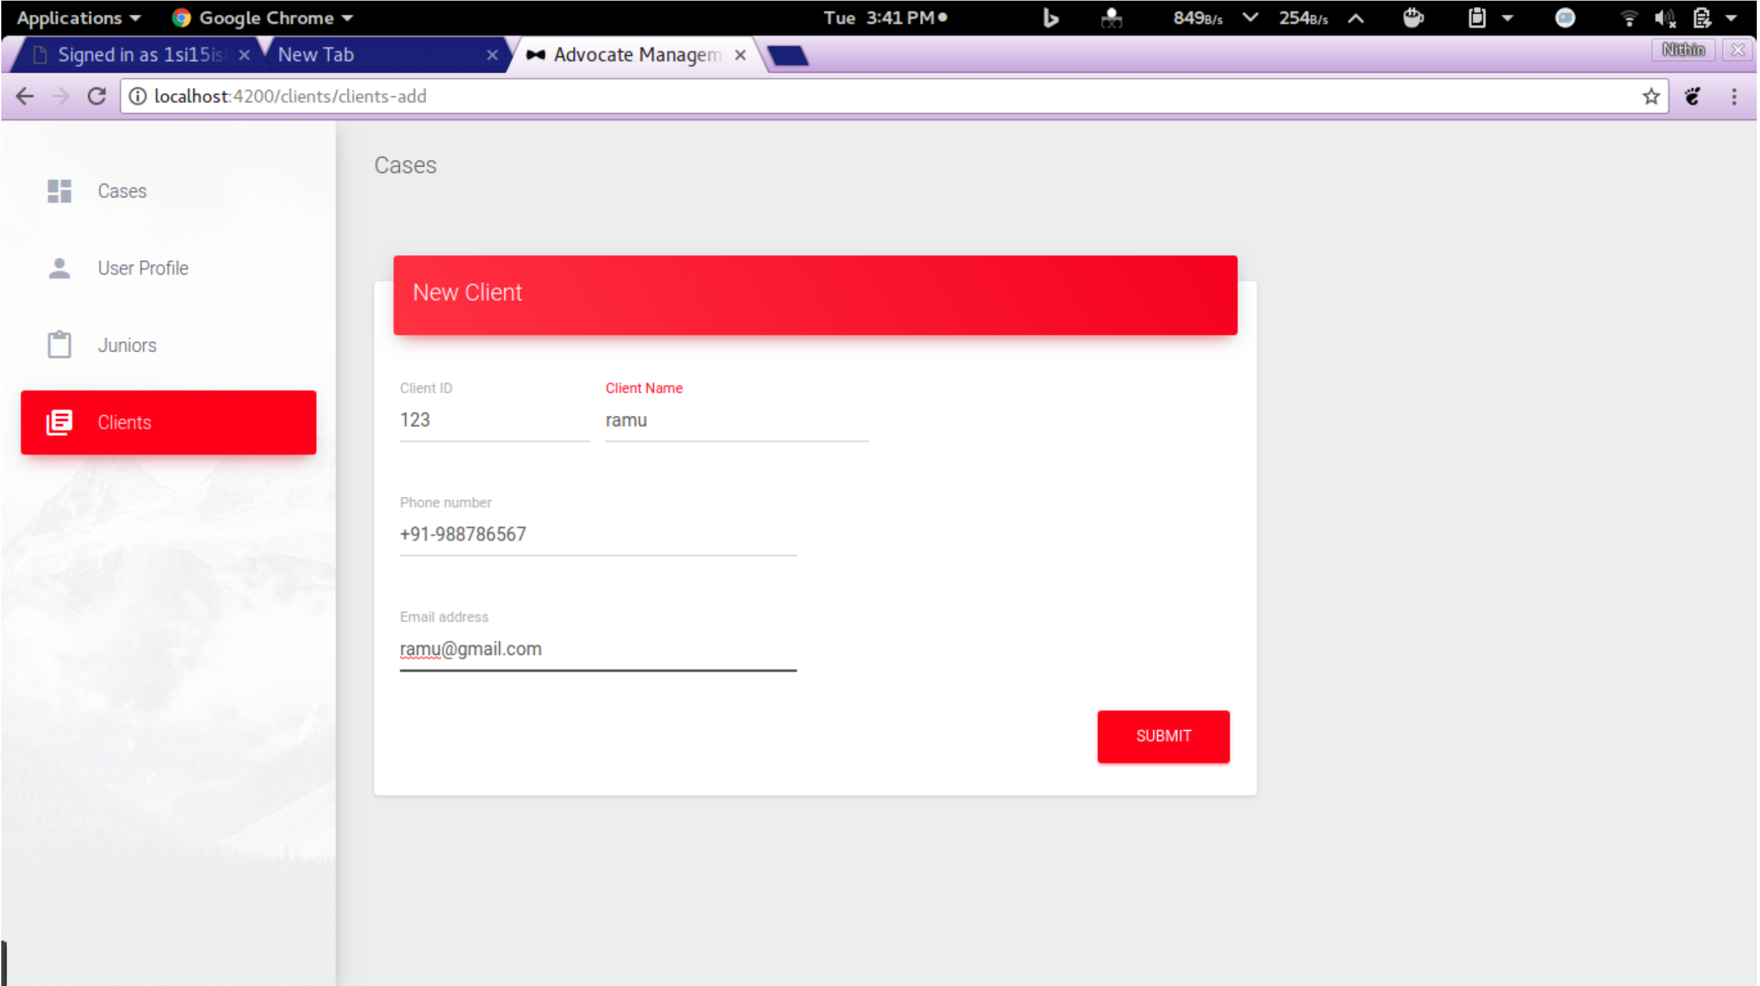Click the muted volume icon
This screenshot has width=1760, height=986.
[1665, 17]
